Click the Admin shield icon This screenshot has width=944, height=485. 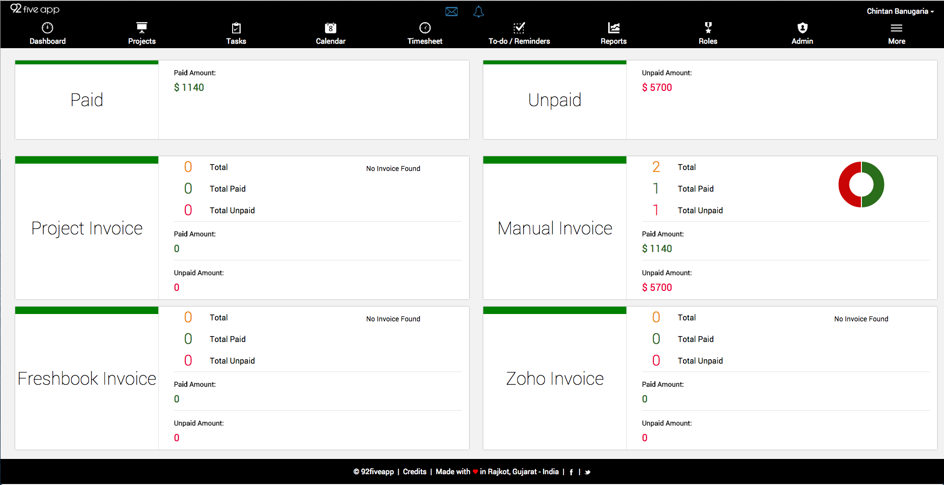click(802, 28)
